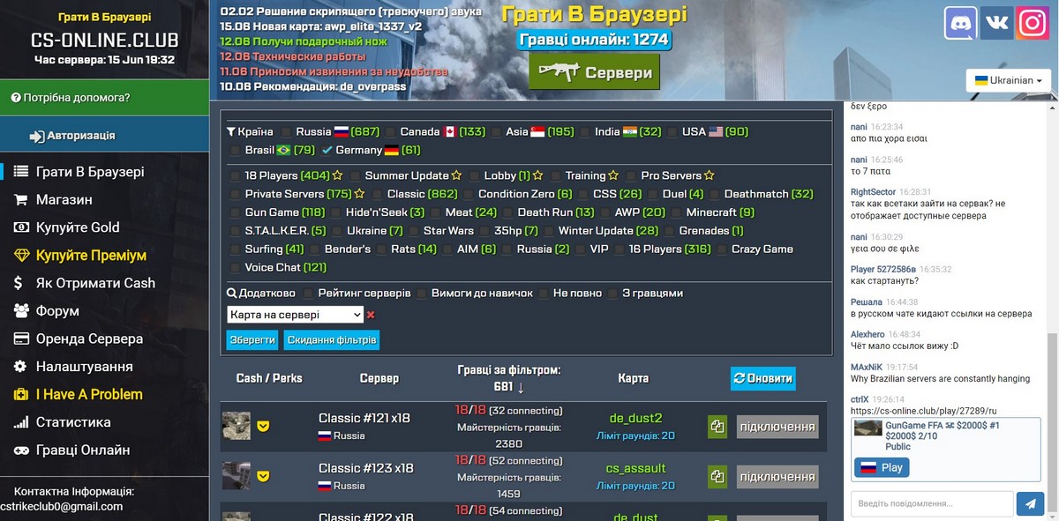Copy de_dust2 server address with green copy icon
This screenshot has height=521, width=1059.
tap(717, 426)
